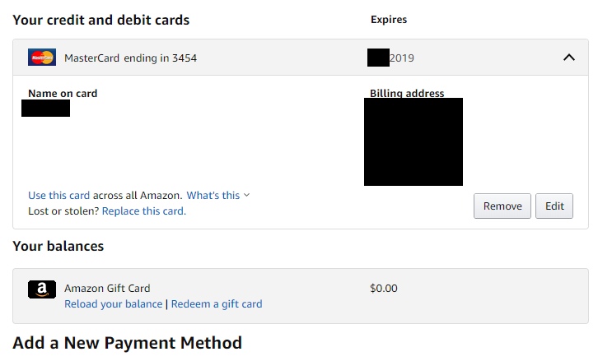Click the Edit card button
This screenshot has width=598, height=361.
click(554, 206)
